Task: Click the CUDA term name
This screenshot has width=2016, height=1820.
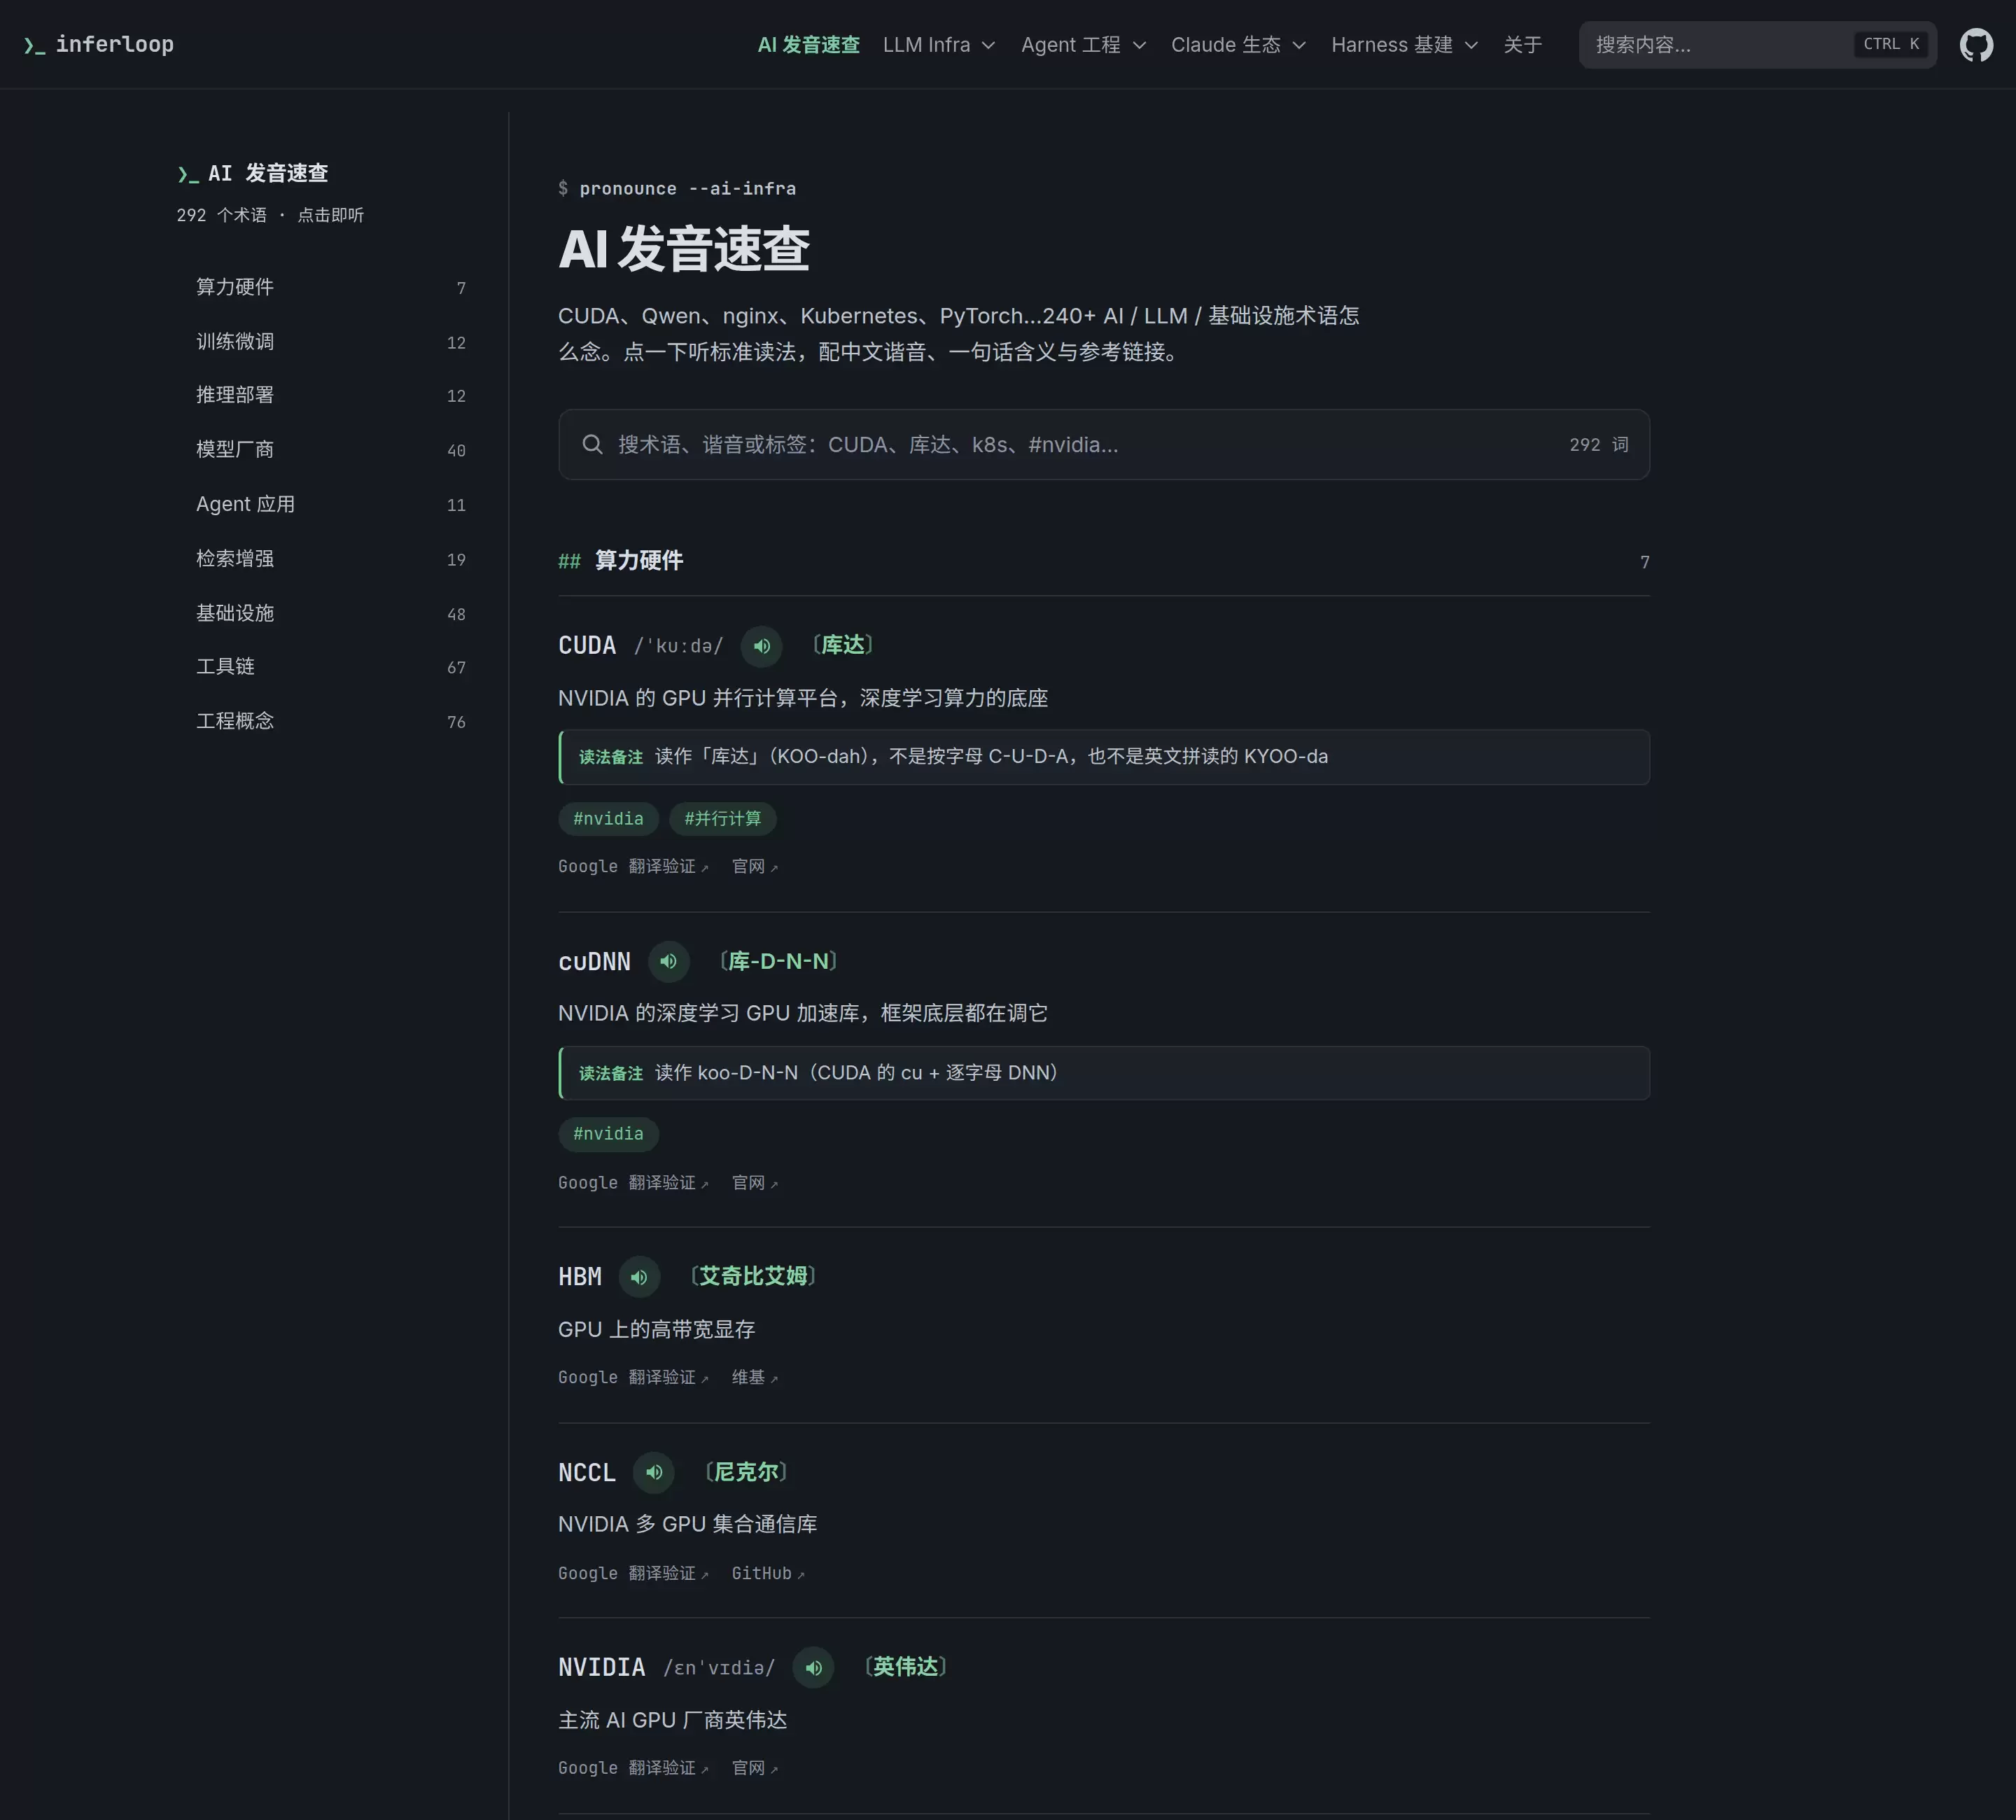Action: tap(587, 646)
